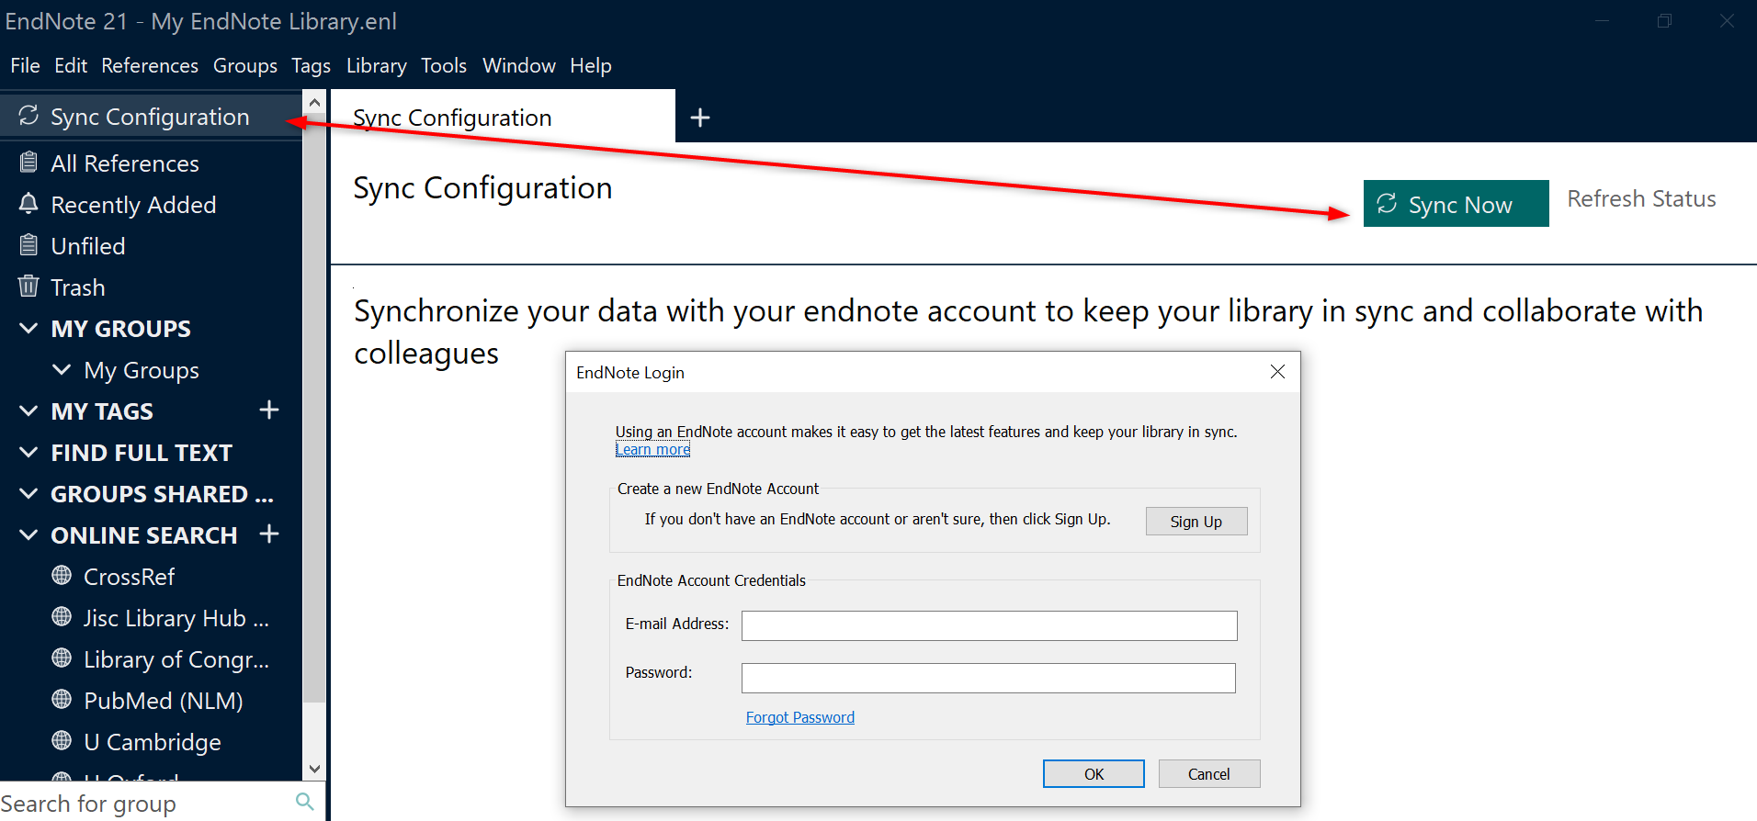Add a new tag with plus icon

click(268, 410)
